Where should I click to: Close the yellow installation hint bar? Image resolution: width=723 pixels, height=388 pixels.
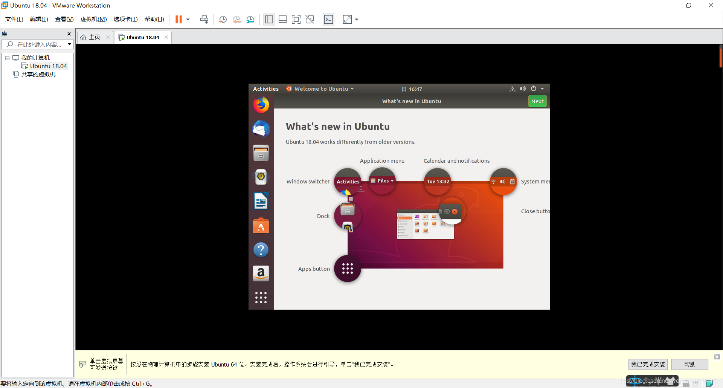point(717,357)
